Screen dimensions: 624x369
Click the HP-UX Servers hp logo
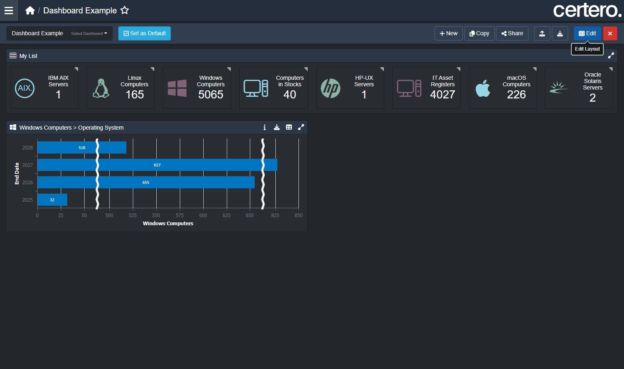pos(330,88)
